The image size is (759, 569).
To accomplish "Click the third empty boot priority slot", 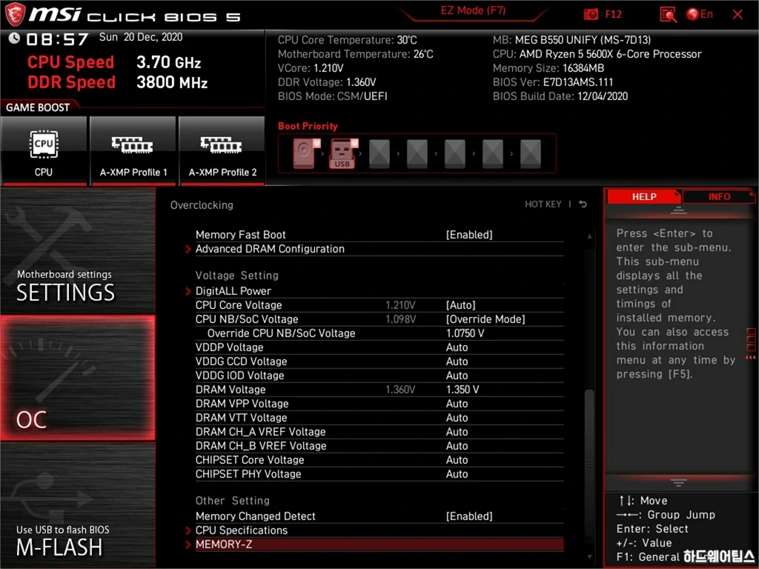I will [454, 153].
